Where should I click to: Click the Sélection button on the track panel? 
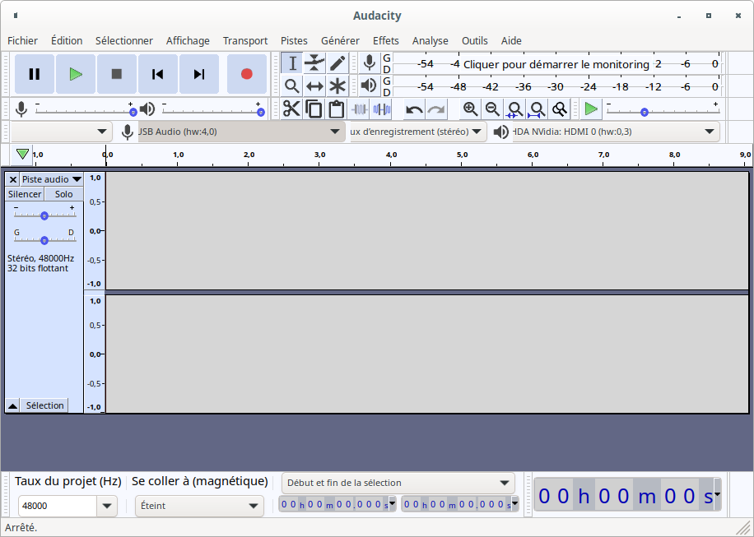[x=44, y=406]
